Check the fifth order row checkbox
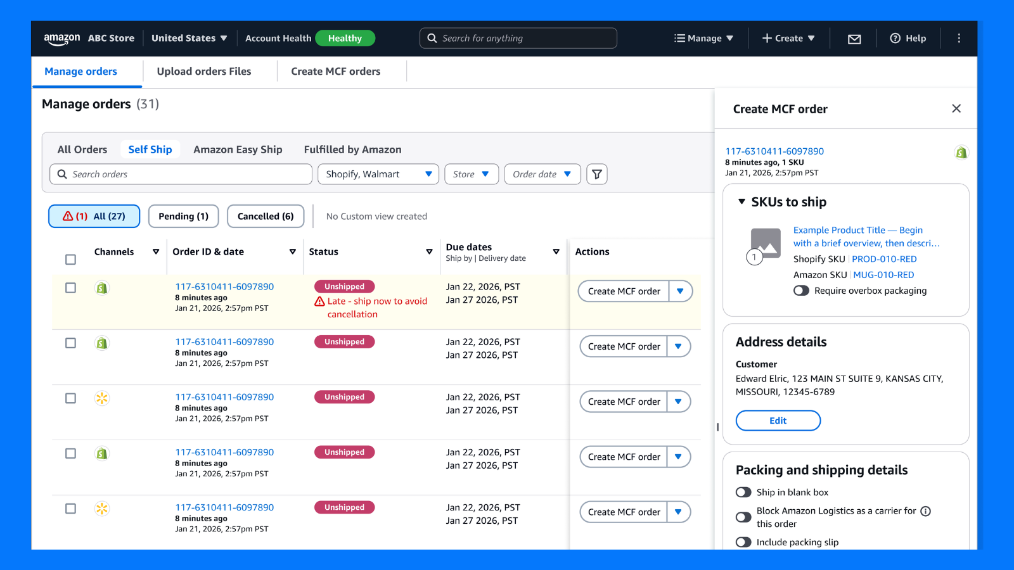Image resolution: width=1014 pixels, height=570 pixels. tap(70, 509)
